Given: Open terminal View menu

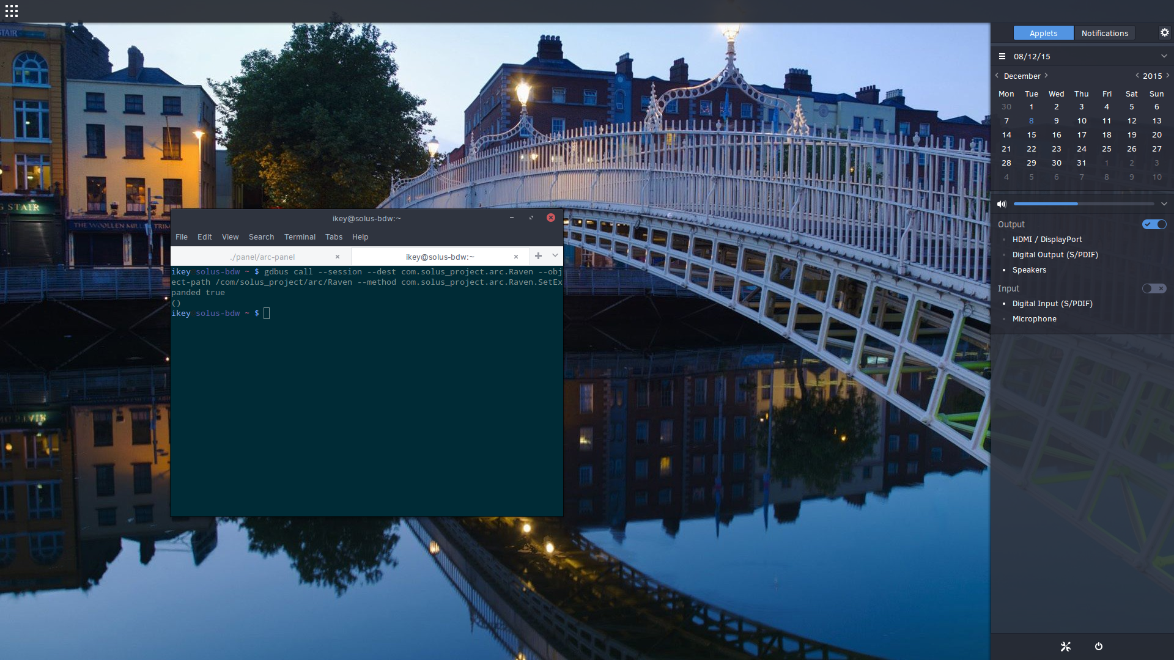Looking at the screenshot, I should pyautogui.click(x=231, y=237).
